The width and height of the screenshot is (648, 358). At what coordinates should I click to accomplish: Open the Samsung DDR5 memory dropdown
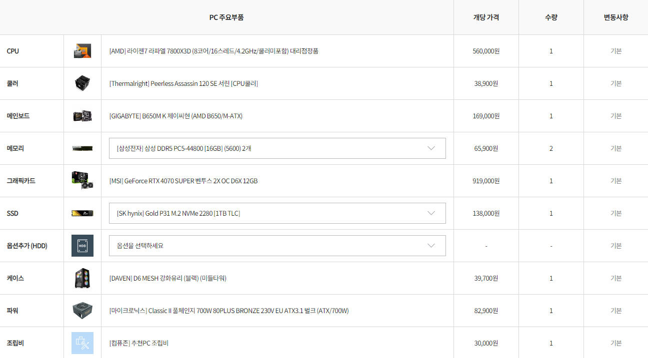point(277,148)
